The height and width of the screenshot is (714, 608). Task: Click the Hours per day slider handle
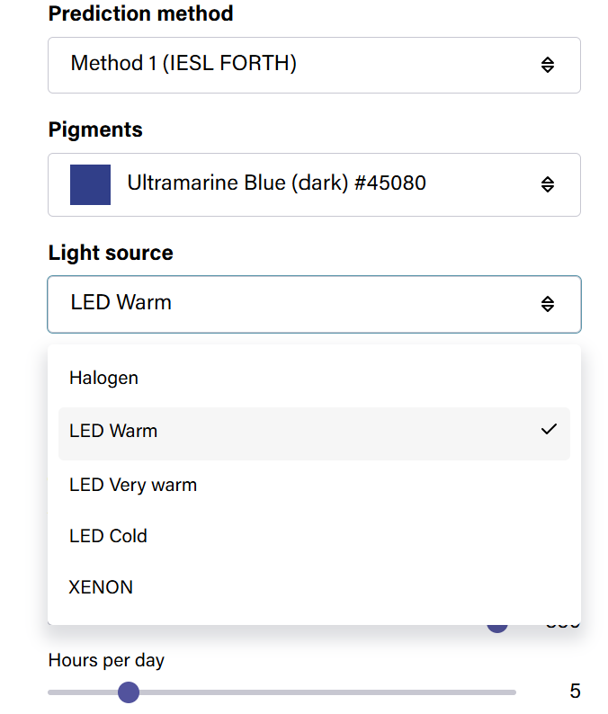[x=129, y=692]
